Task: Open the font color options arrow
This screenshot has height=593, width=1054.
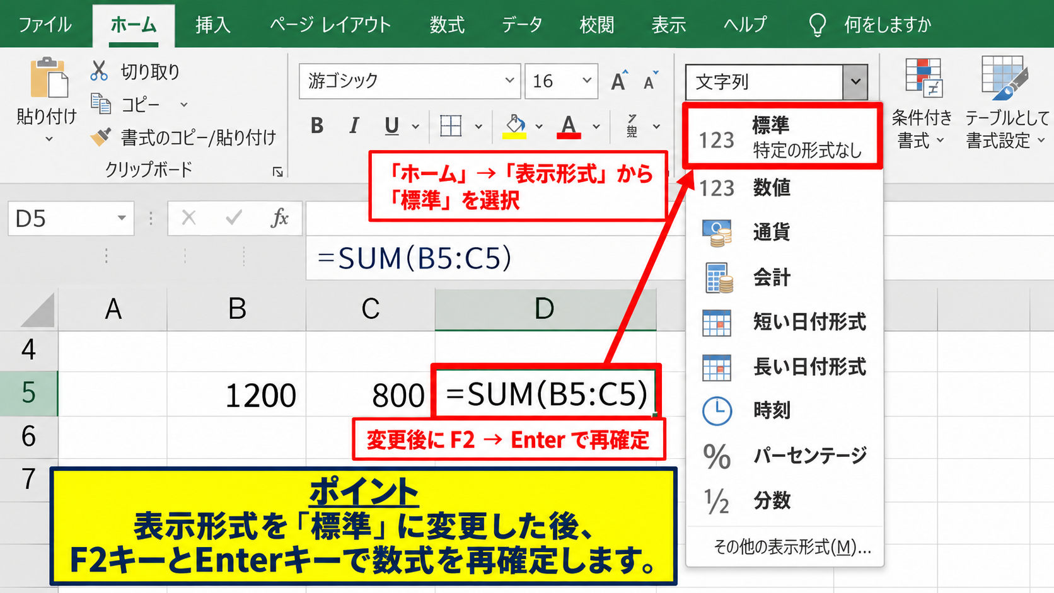Action: point(596,127)
